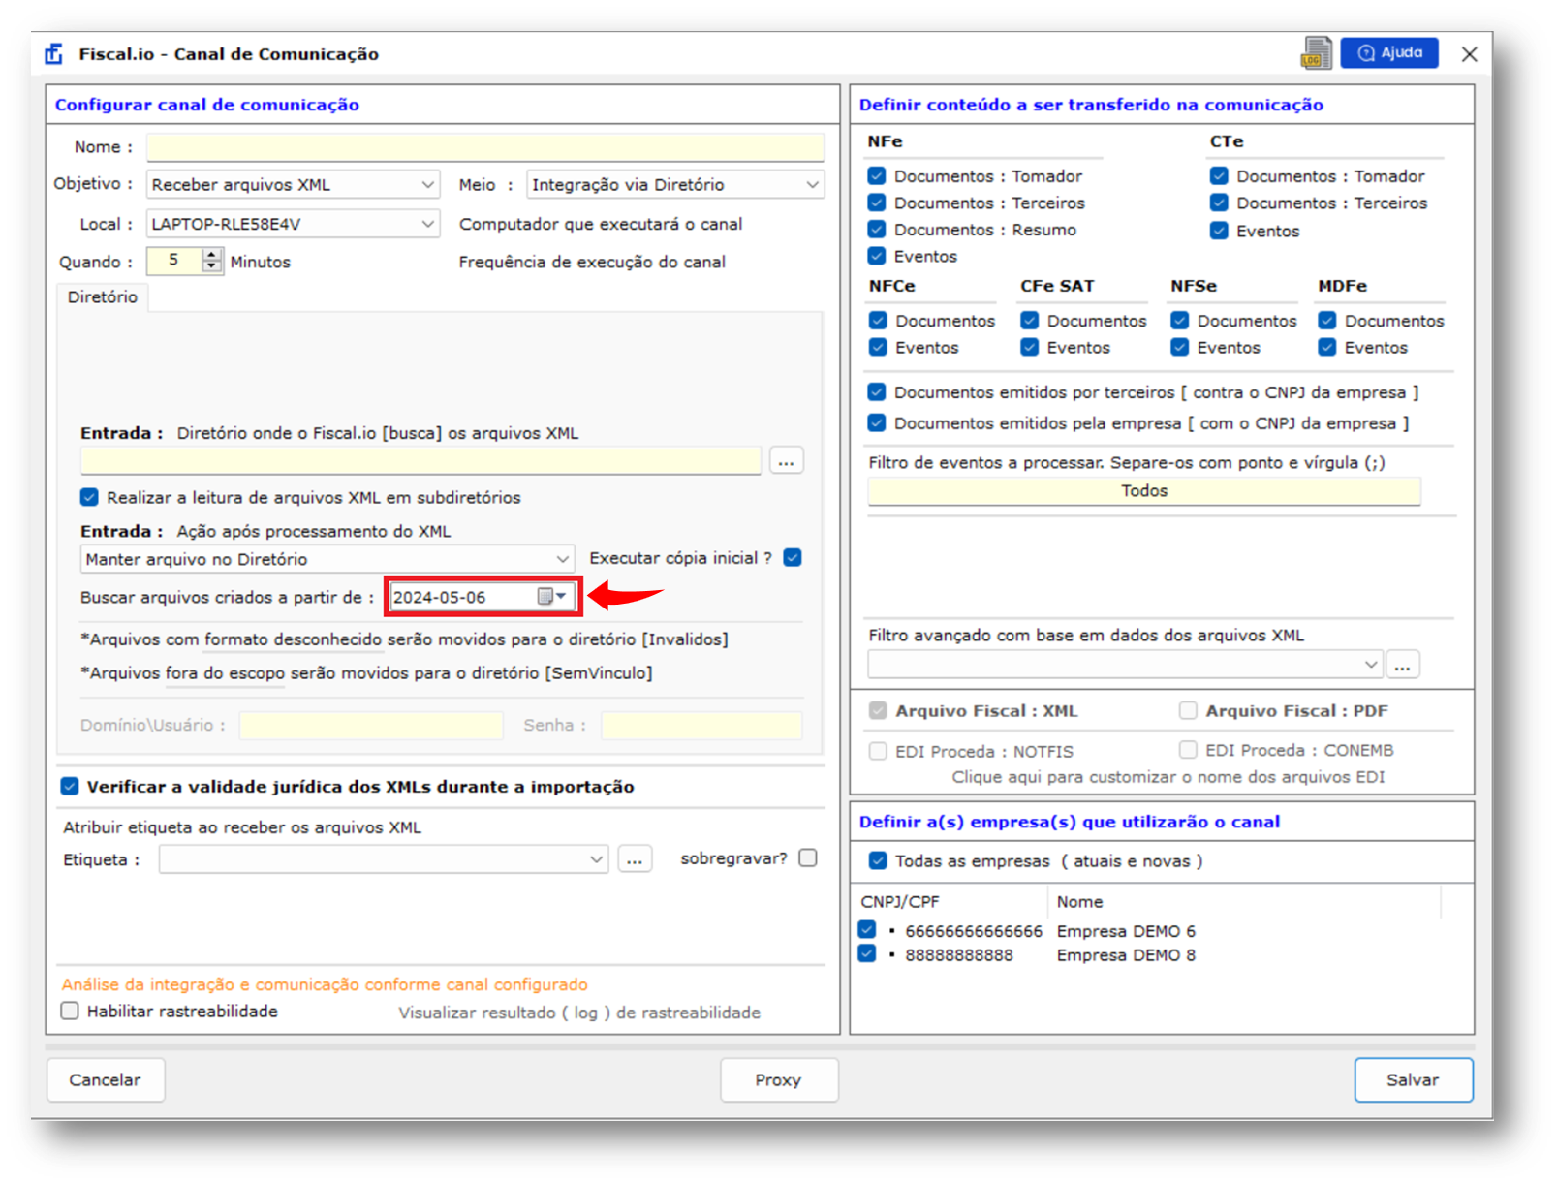Expand the advanced XML filter dropdown

pos(1370,665)
